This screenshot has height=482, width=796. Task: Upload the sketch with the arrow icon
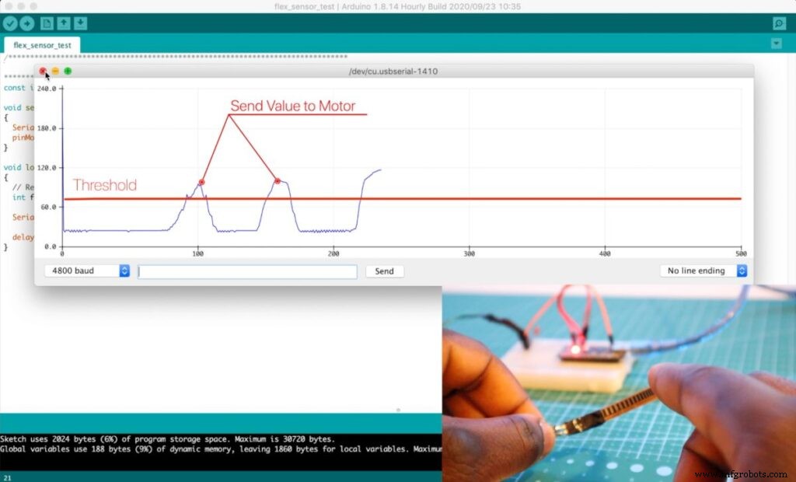[27, 24]
